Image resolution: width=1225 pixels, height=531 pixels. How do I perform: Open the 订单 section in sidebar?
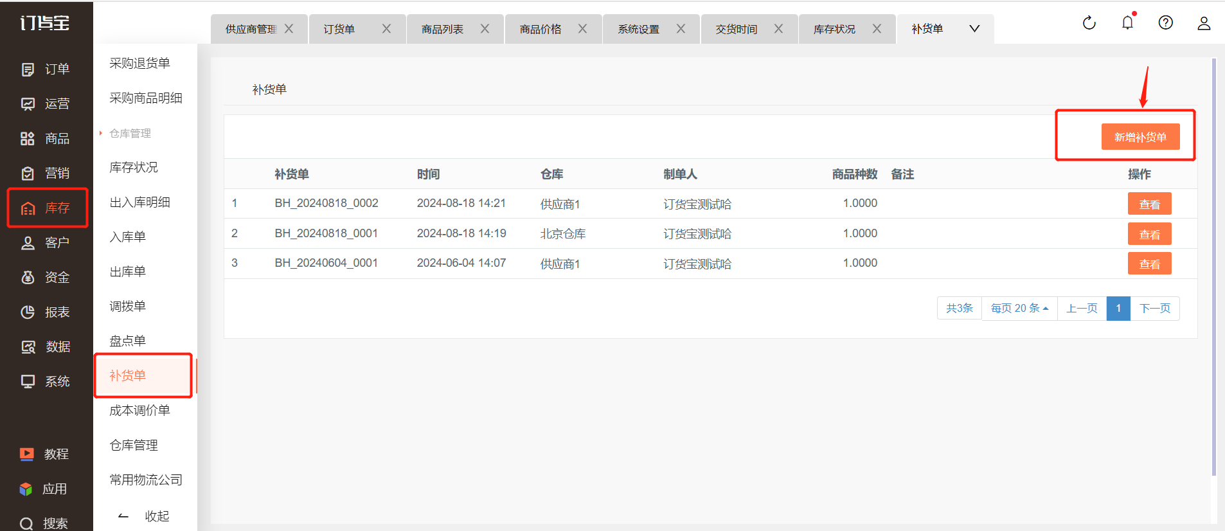click(45, 69)
